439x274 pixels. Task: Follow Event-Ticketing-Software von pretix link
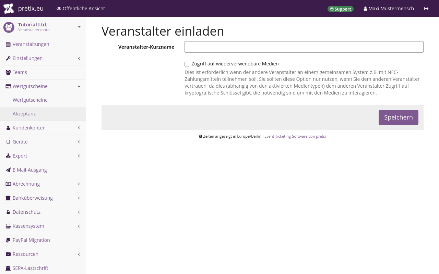(295, 136)
